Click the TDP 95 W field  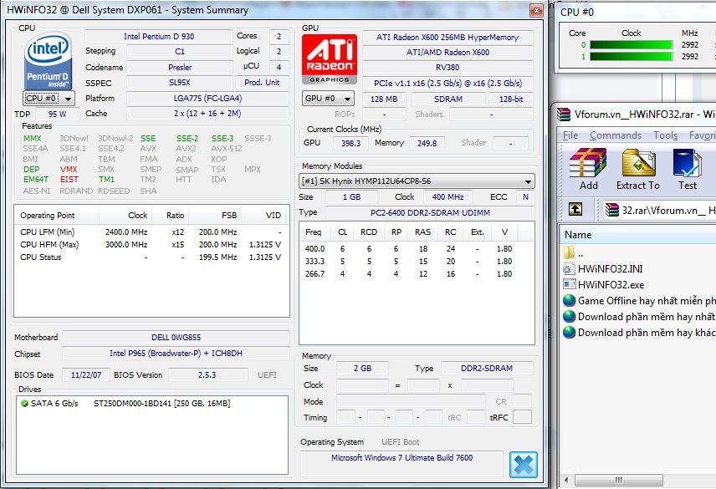click(57, 114)
